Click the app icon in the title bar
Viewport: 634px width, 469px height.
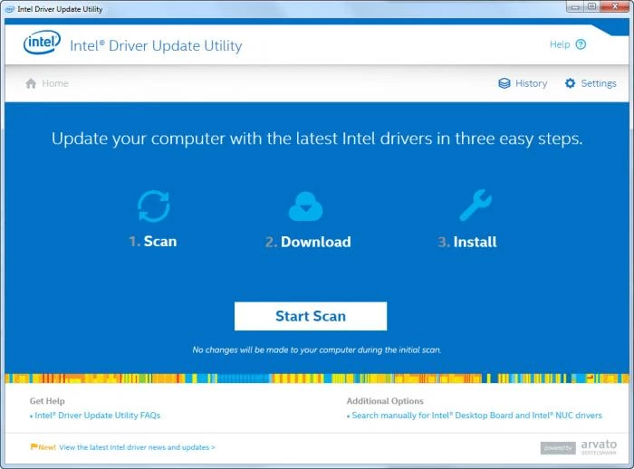[10, 9]
